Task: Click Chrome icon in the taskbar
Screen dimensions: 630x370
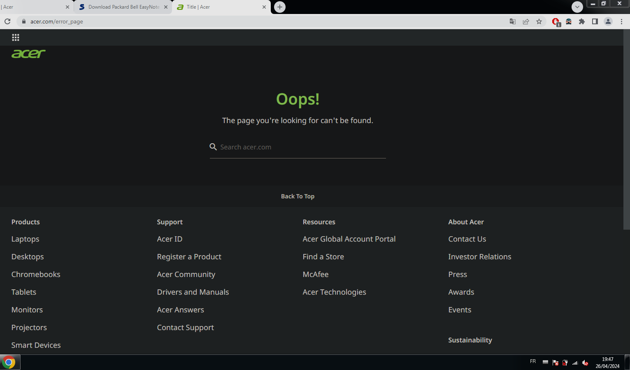Action: click(x=9, y=362)
